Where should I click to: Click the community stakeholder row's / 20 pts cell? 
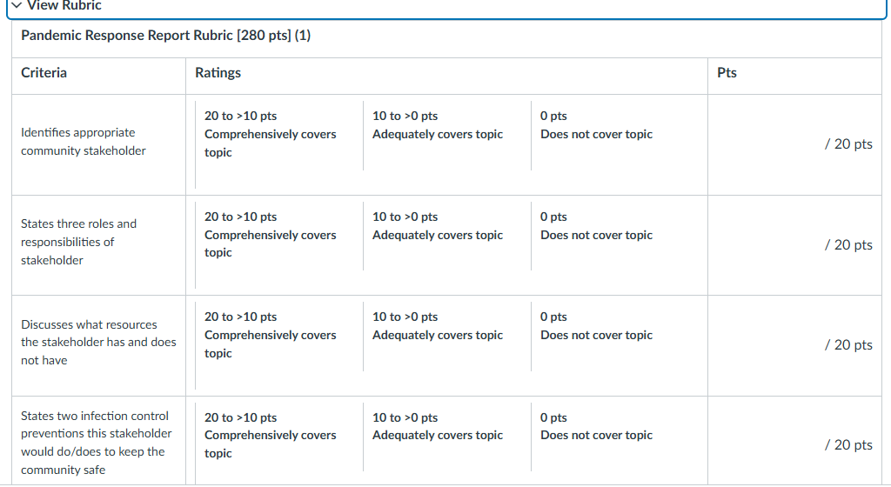click(x=847, y=144)
